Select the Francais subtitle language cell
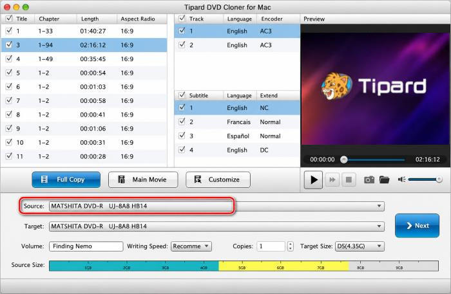 click(x=238, y=122)
